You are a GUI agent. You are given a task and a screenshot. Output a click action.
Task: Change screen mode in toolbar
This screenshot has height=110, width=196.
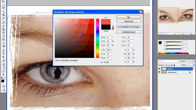(3, 90)
